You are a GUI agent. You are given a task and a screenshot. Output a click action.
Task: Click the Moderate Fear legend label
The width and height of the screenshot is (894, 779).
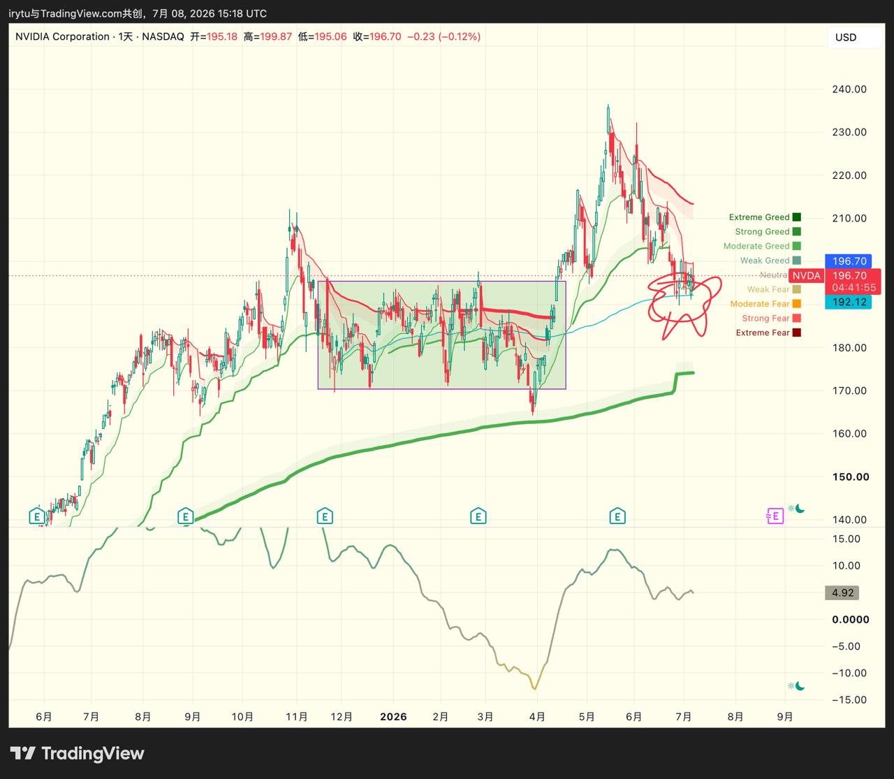(760, 304)
